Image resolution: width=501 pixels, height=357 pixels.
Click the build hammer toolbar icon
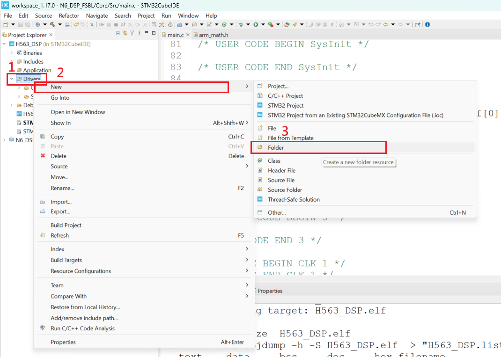[52, 25]
